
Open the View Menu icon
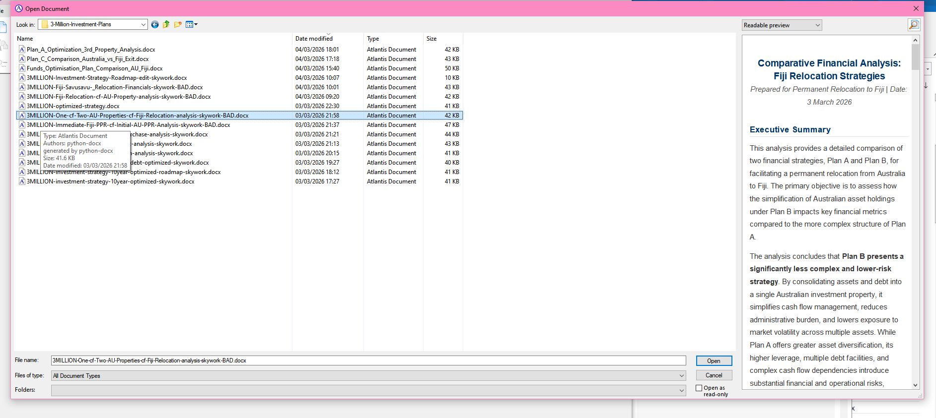(191, 24)
